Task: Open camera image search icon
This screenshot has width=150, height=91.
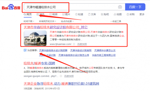Action: pos(120,7)
